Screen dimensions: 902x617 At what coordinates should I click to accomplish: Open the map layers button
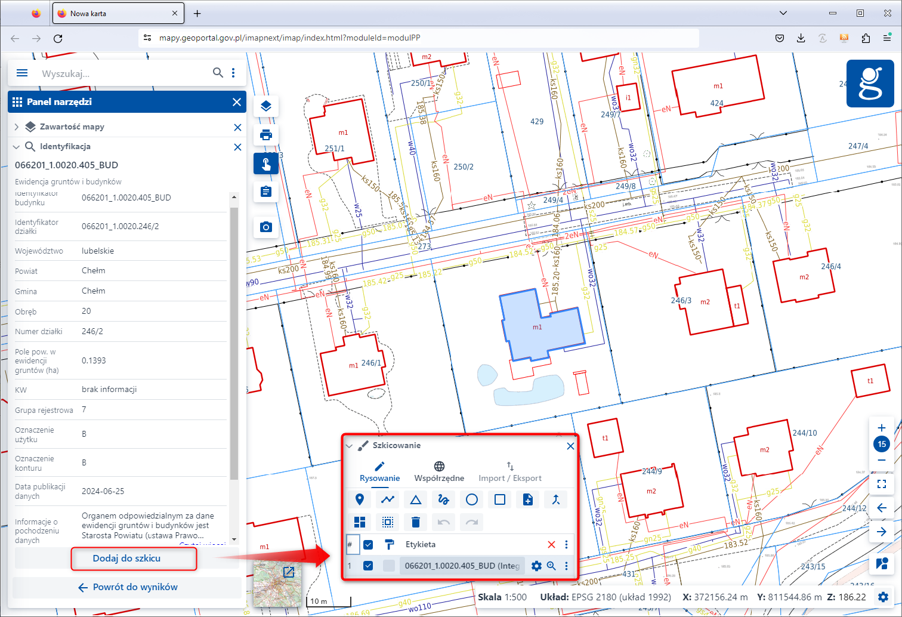(x=266, y=106)
